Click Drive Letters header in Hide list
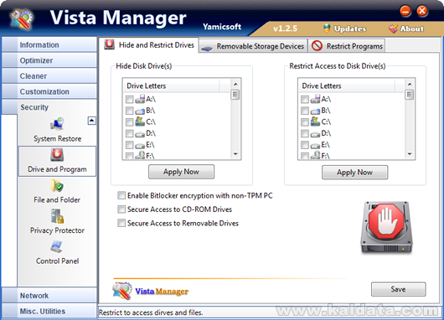The width and height of the screenshot is (444, 320). 171,85
